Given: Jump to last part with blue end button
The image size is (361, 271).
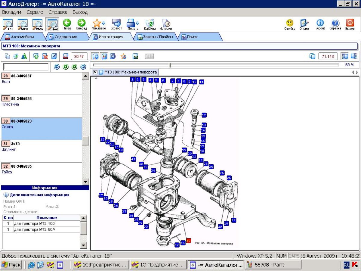Looking at the screenshot, I should [83, 67].
